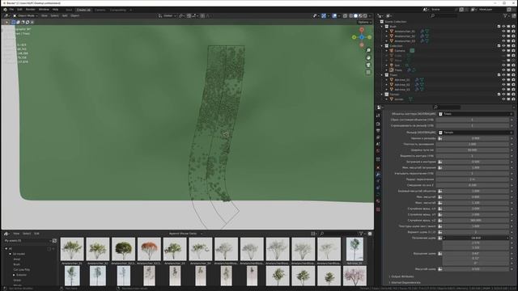The width and height of the screenshot is (518, 291).
Task: Open the Output properties tab icon
Action: 378,131
